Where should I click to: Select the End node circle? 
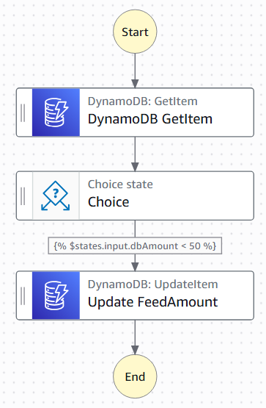click(135, 376)
